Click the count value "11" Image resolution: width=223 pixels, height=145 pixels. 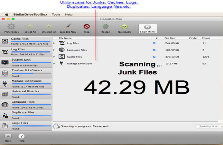tap(204, 43)
